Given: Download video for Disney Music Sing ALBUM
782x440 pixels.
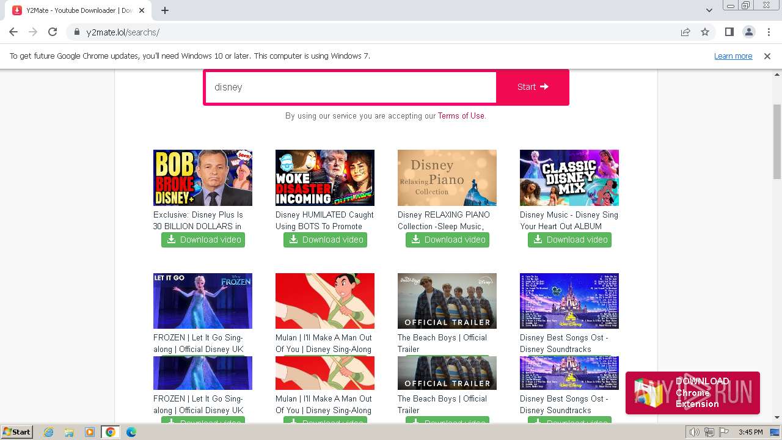Looking at the screenshot, I should click(x=569, y=240).
